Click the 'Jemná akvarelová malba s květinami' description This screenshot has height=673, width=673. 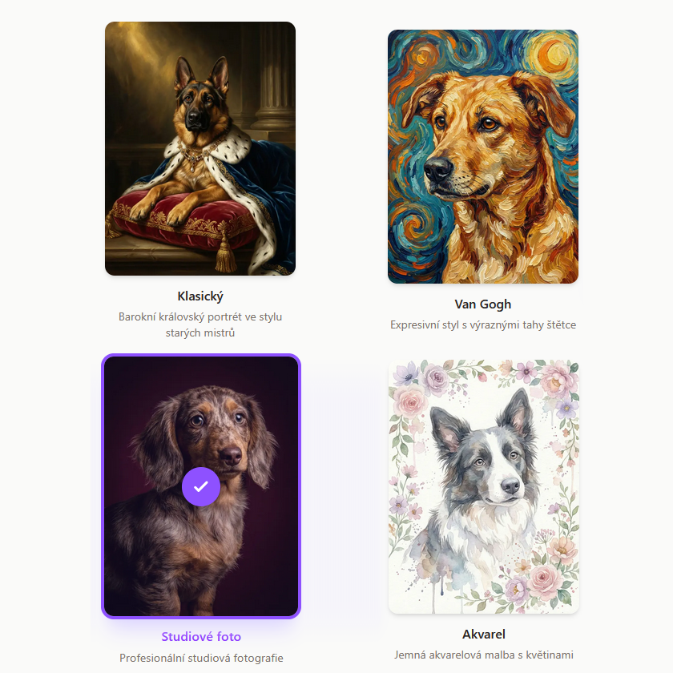[483, 655]
